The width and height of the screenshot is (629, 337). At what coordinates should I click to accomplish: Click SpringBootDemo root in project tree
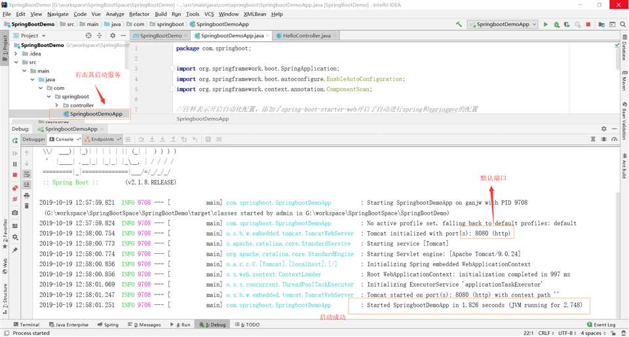pos(42,45)
